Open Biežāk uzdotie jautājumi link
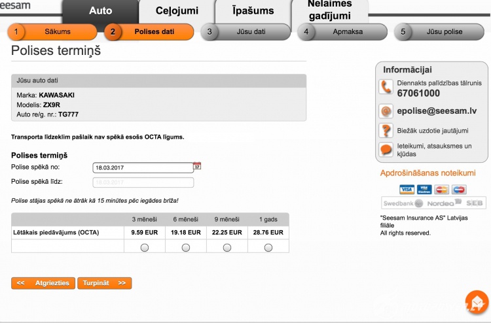This screenshot has height=323, width=491. [x=433, y=131]
